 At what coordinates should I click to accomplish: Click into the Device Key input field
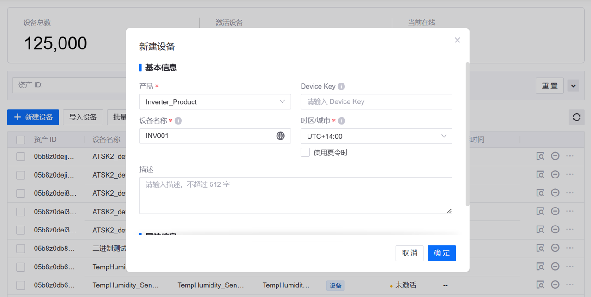(376, 102)
